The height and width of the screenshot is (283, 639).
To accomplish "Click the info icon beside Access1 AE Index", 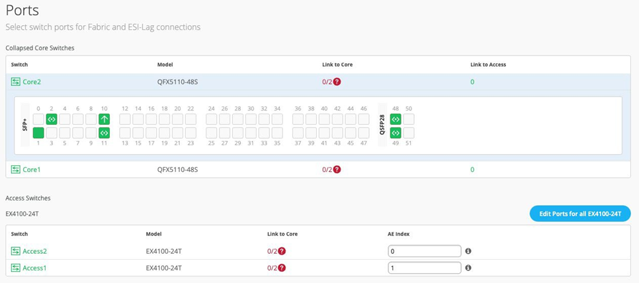I will [x=468, y=268].
